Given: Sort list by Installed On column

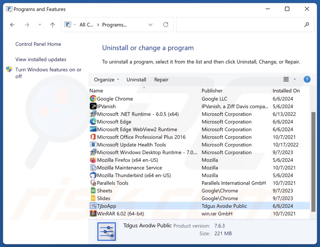Looking at the screenshot, I should coord(286,91).
